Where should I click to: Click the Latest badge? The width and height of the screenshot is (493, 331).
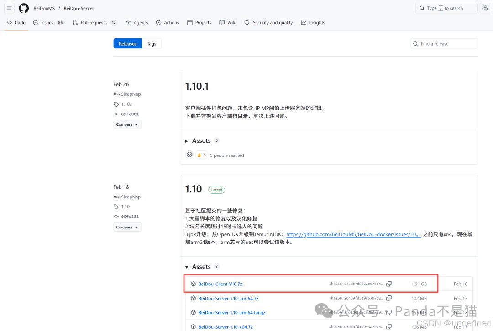(x=216, y=190)
